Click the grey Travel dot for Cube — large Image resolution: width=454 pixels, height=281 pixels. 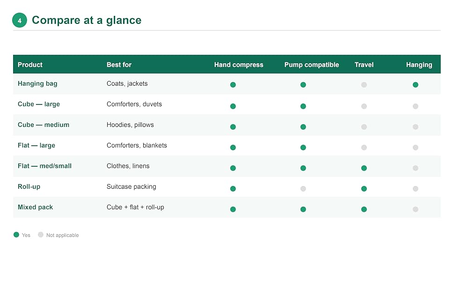tap(364, 106)
